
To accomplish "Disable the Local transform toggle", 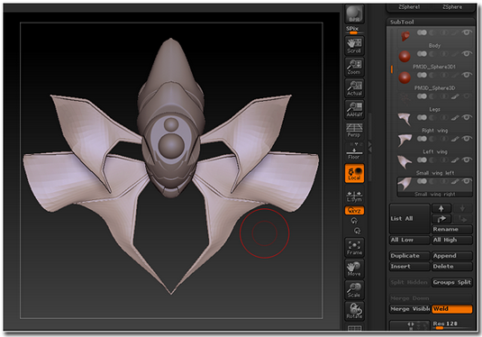I will [354, 173].
